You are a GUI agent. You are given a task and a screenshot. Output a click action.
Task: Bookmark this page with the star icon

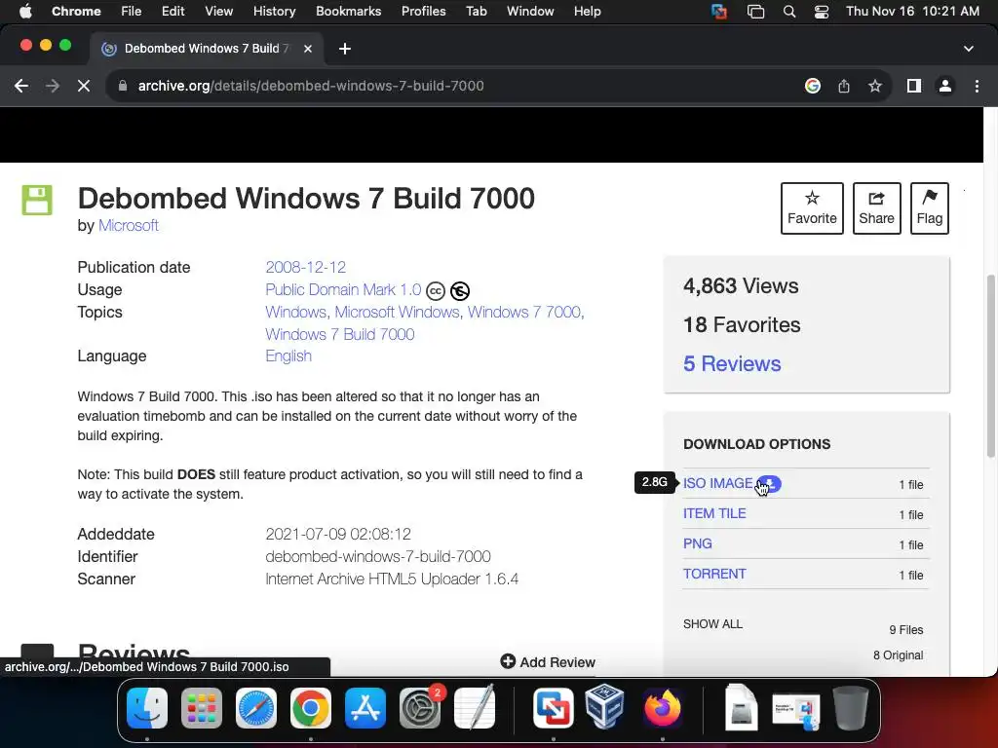[x=875, y=86]
